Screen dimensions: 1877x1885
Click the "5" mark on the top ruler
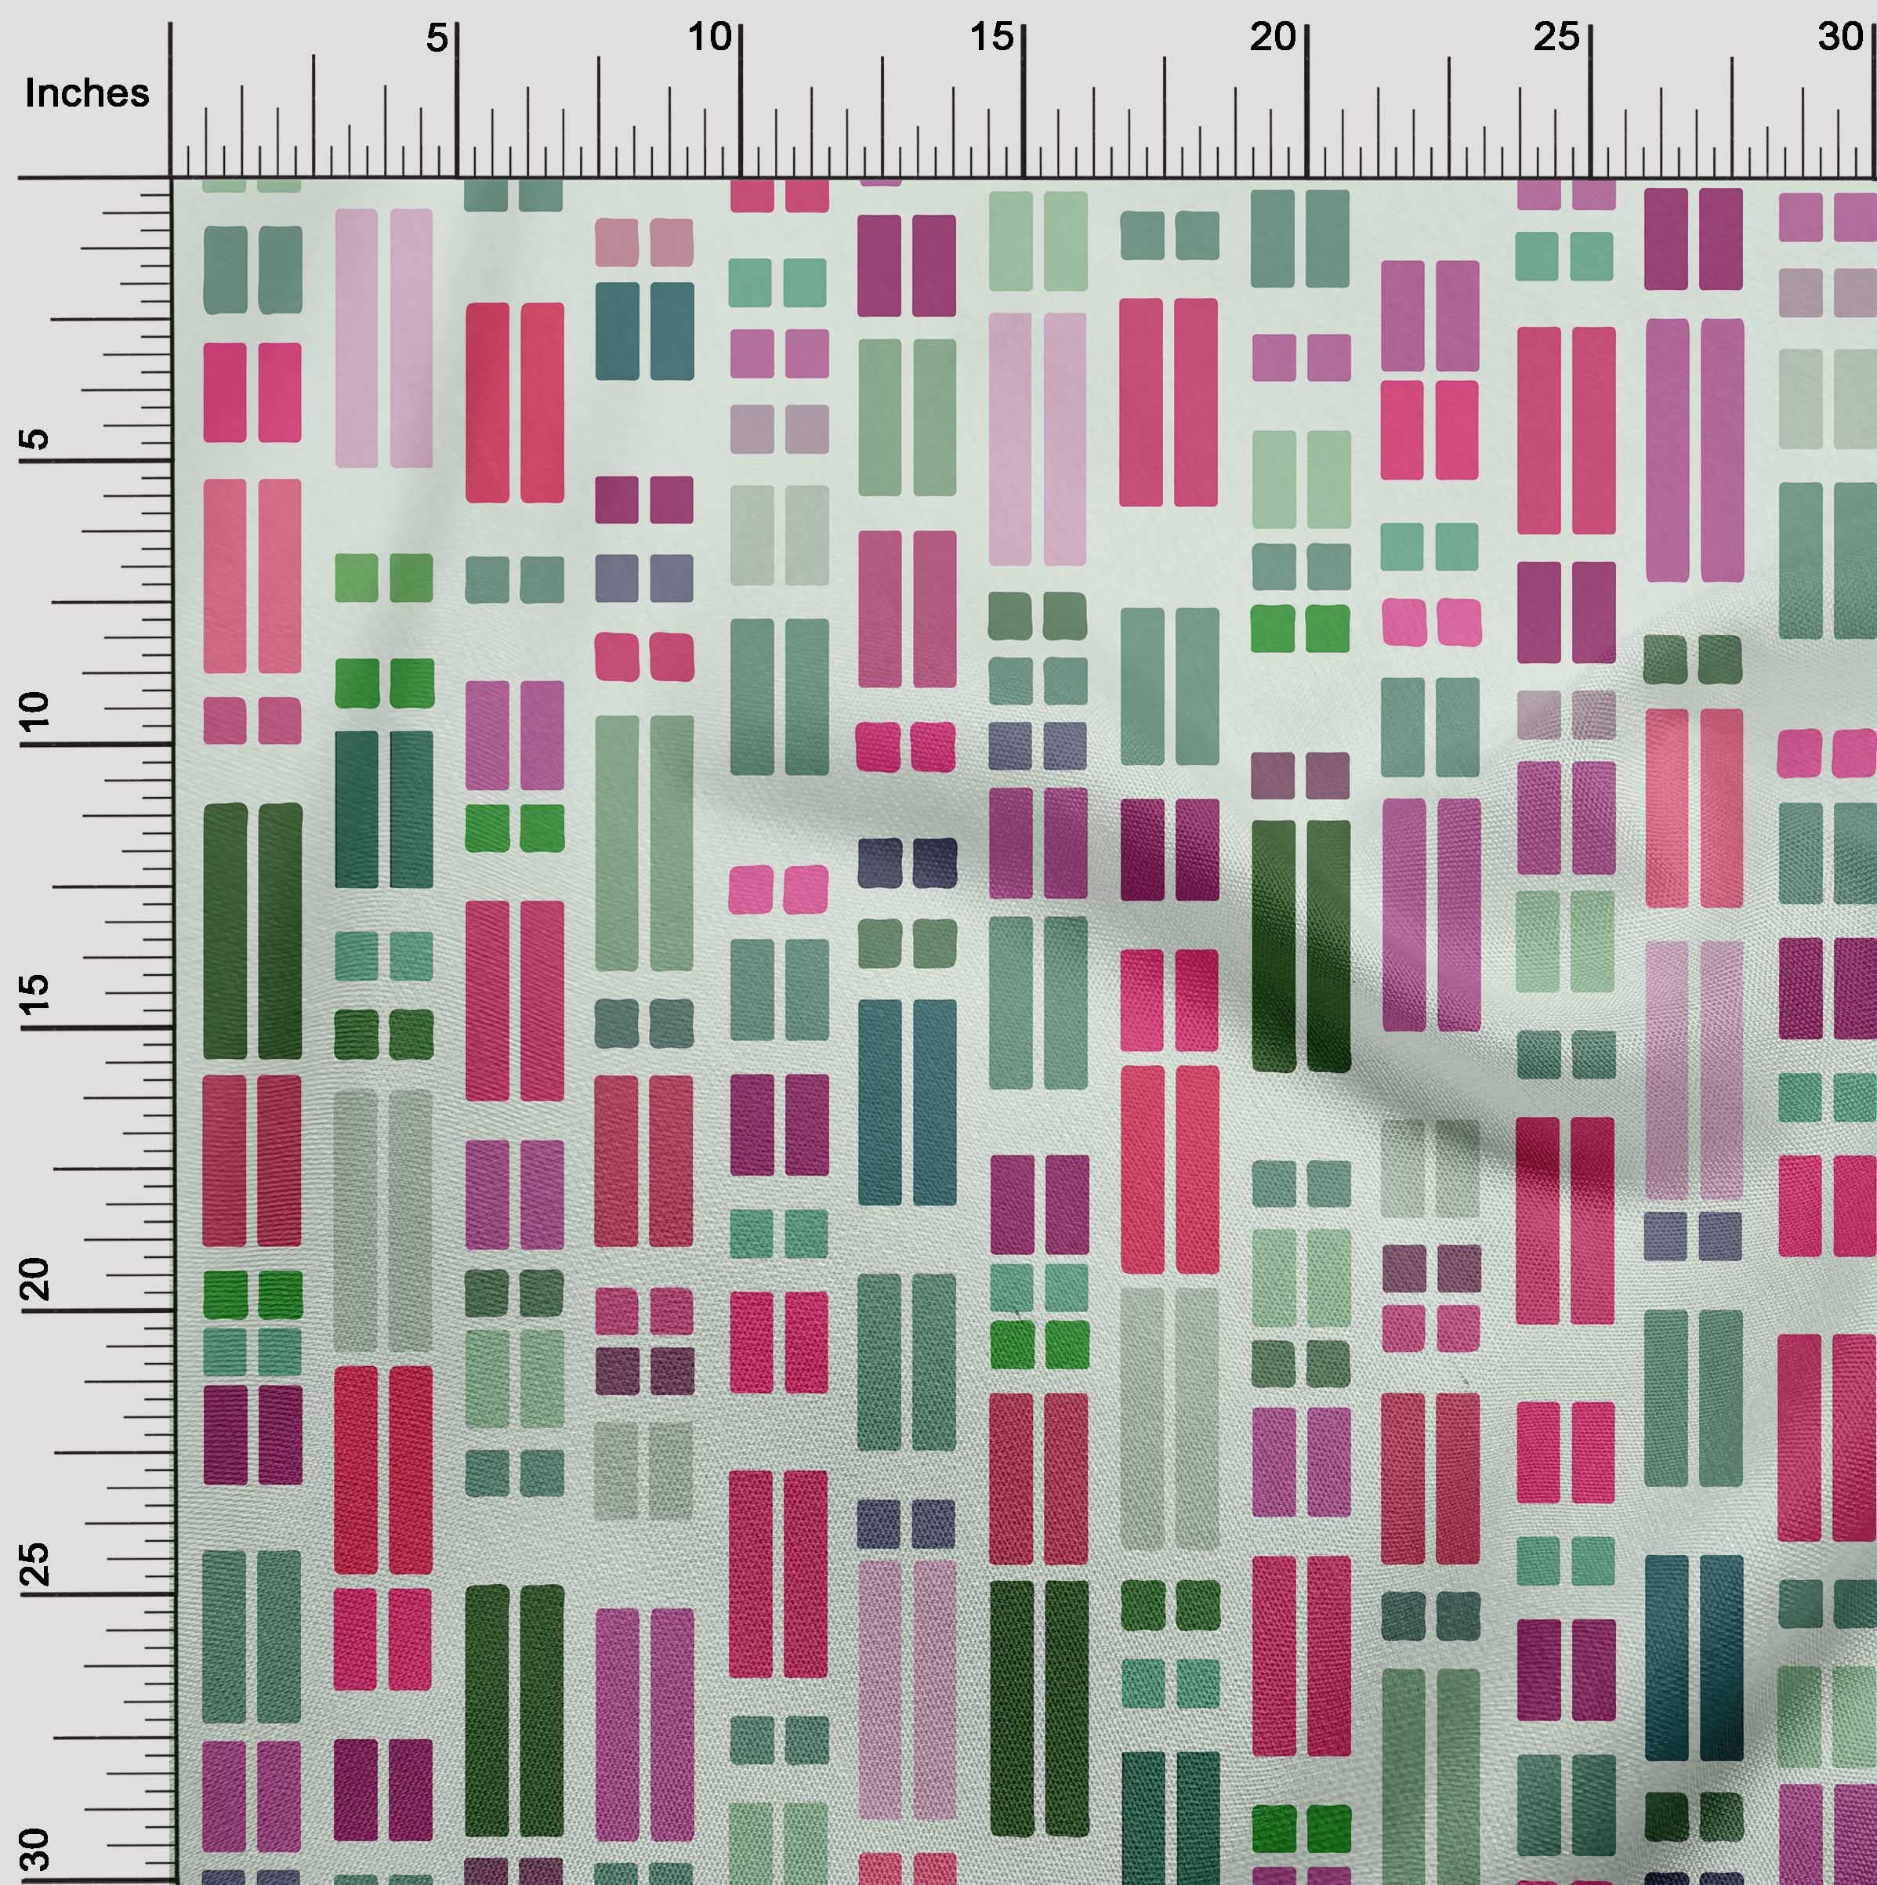click(x=437, y=38)
